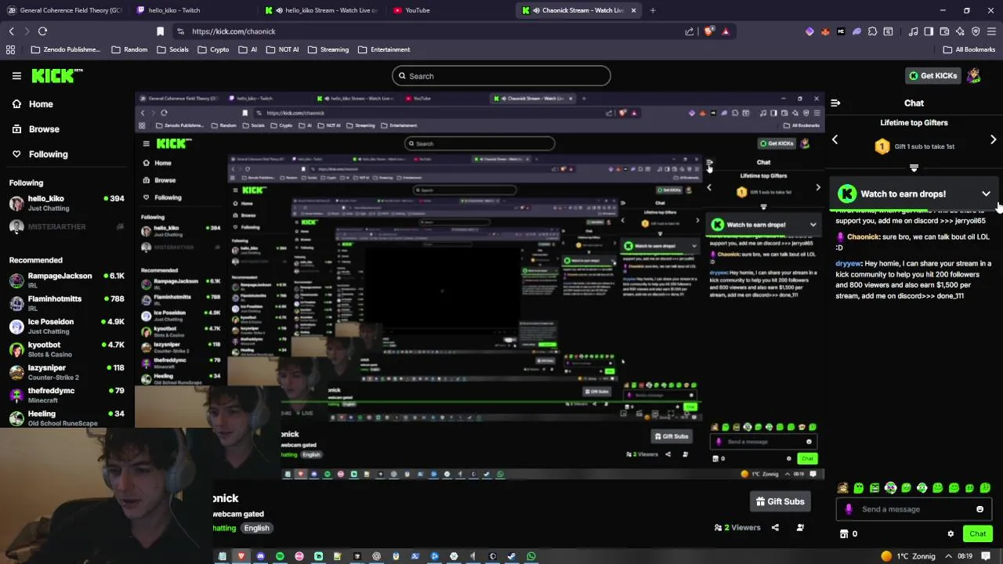
Task: Open the browser extensions puzzle icon
Action: click(872, 31)
